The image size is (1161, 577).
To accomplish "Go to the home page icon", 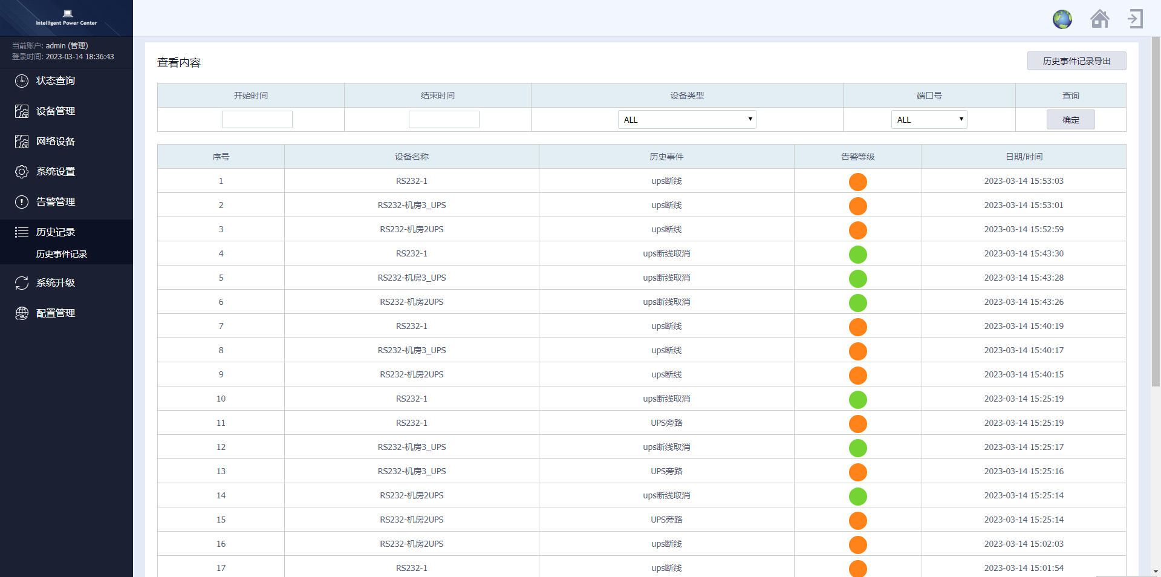I will (1099, 19).
